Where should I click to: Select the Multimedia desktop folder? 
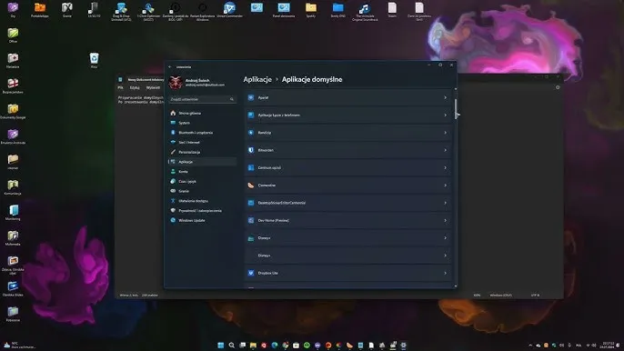[x=13, y=238]
